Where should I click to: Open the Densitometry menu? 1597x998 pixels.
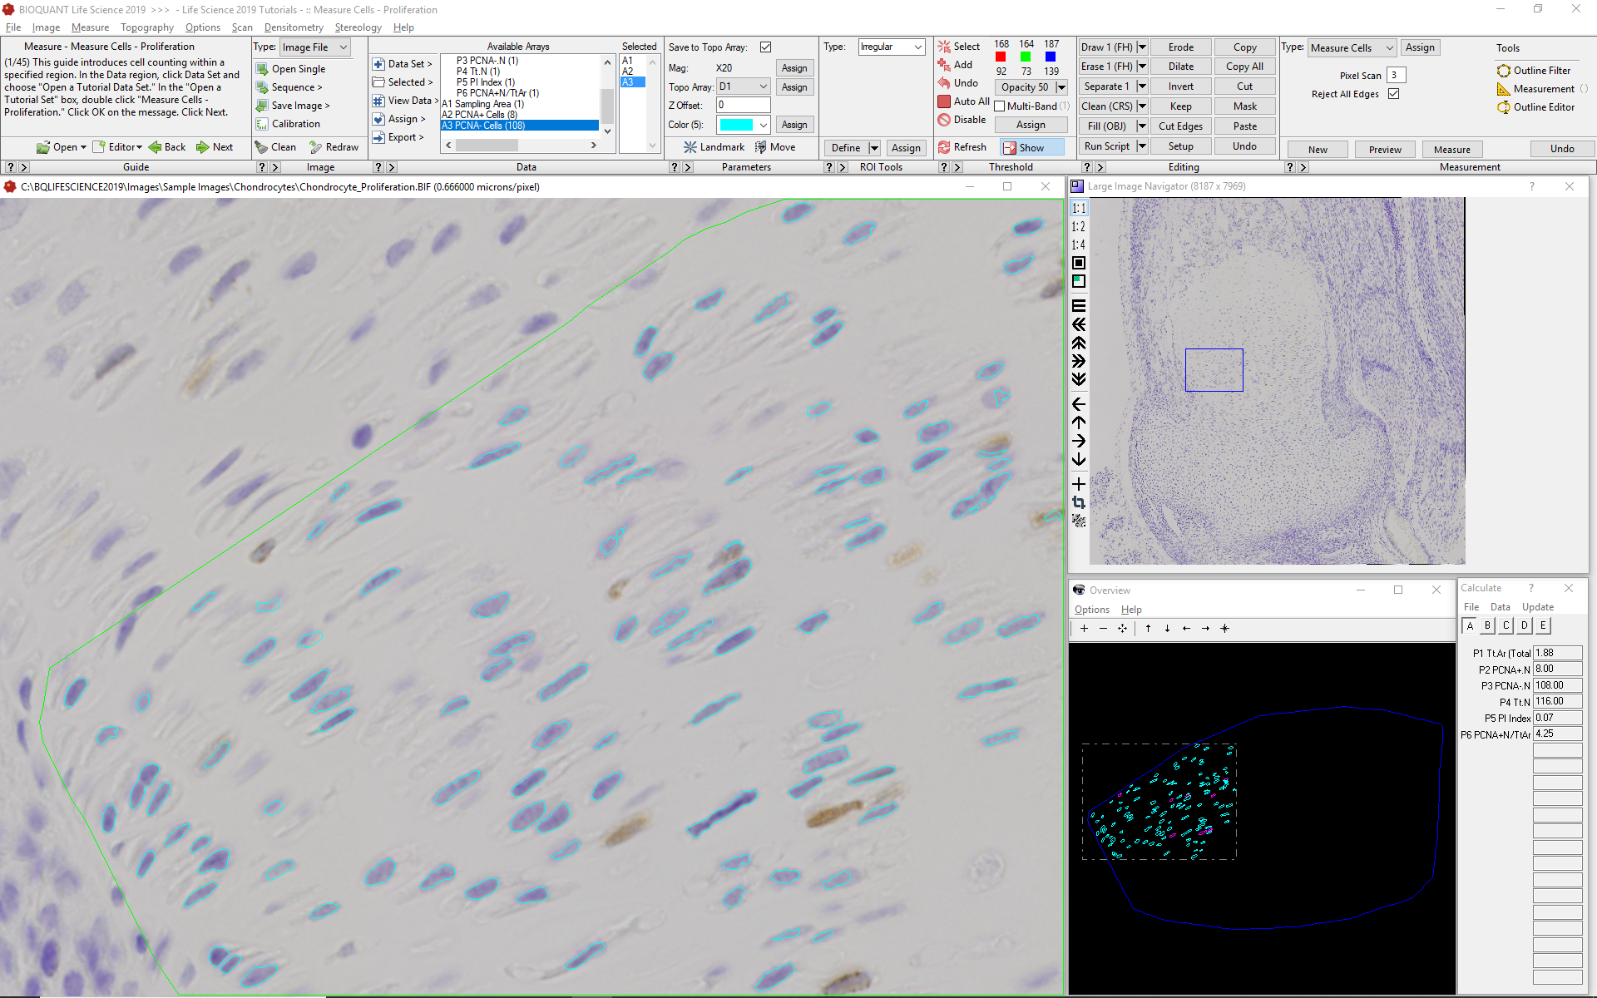click(x=294, y=27)
